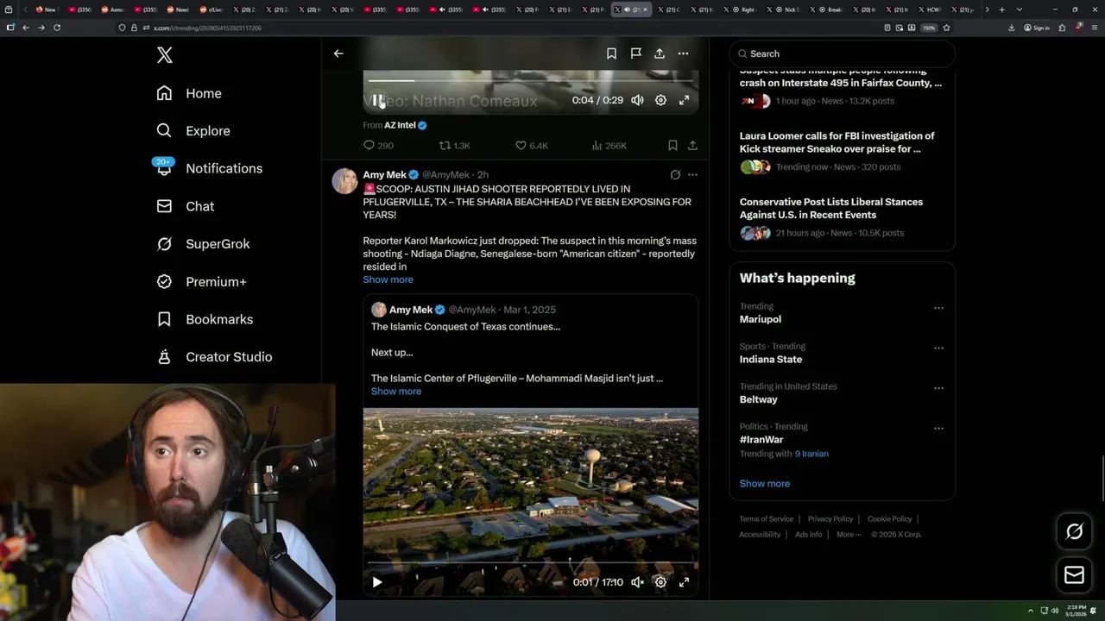This screenshot has width=1105, height=621.
Task: Open Terms of Service footer link
Action: coord(766,519)
